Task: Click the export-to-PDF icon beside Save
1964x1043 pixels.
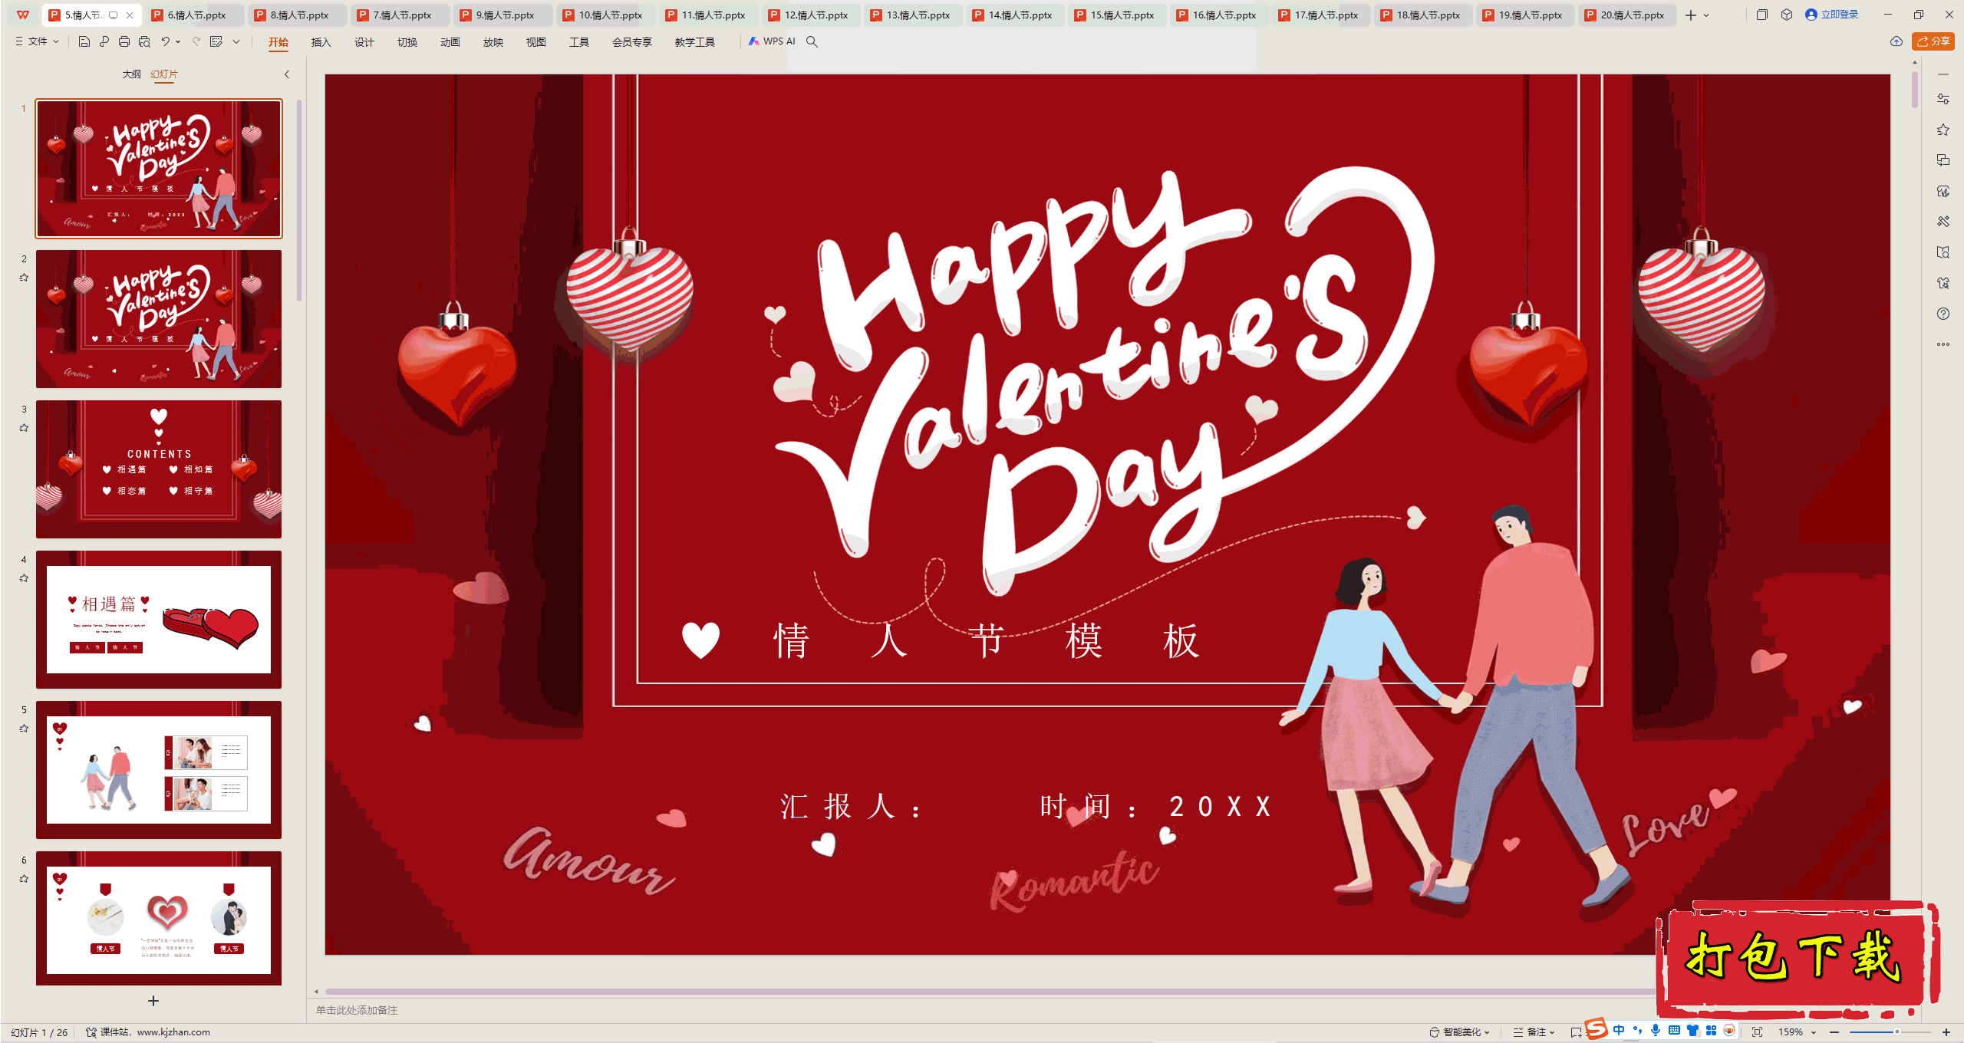Action: (x=104, y=41)
